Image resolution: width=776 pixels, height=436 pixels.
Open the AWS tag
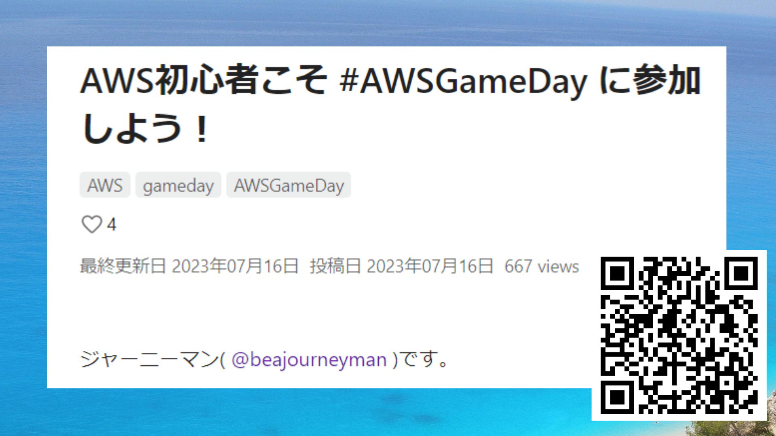point(105,185)
